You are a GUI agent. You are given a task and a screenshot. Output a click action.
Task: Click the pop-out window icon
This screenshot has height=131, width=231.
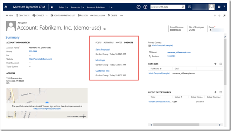pos(224,15)
